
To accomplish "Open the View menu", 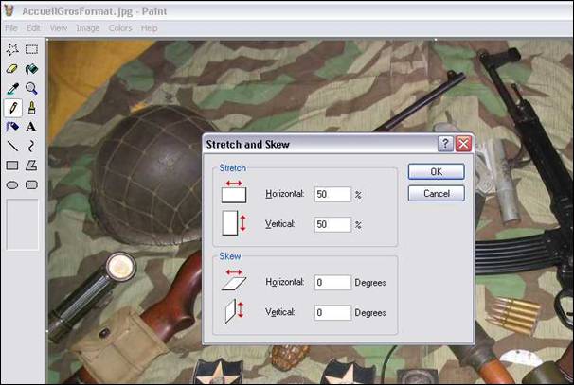I will [x=59, y=28].
